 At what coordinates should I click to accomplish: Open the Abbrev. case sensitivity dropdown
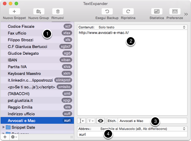132,129
